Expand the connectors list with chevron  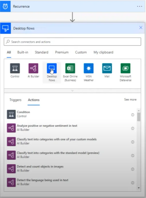click(x=72, y=91)
